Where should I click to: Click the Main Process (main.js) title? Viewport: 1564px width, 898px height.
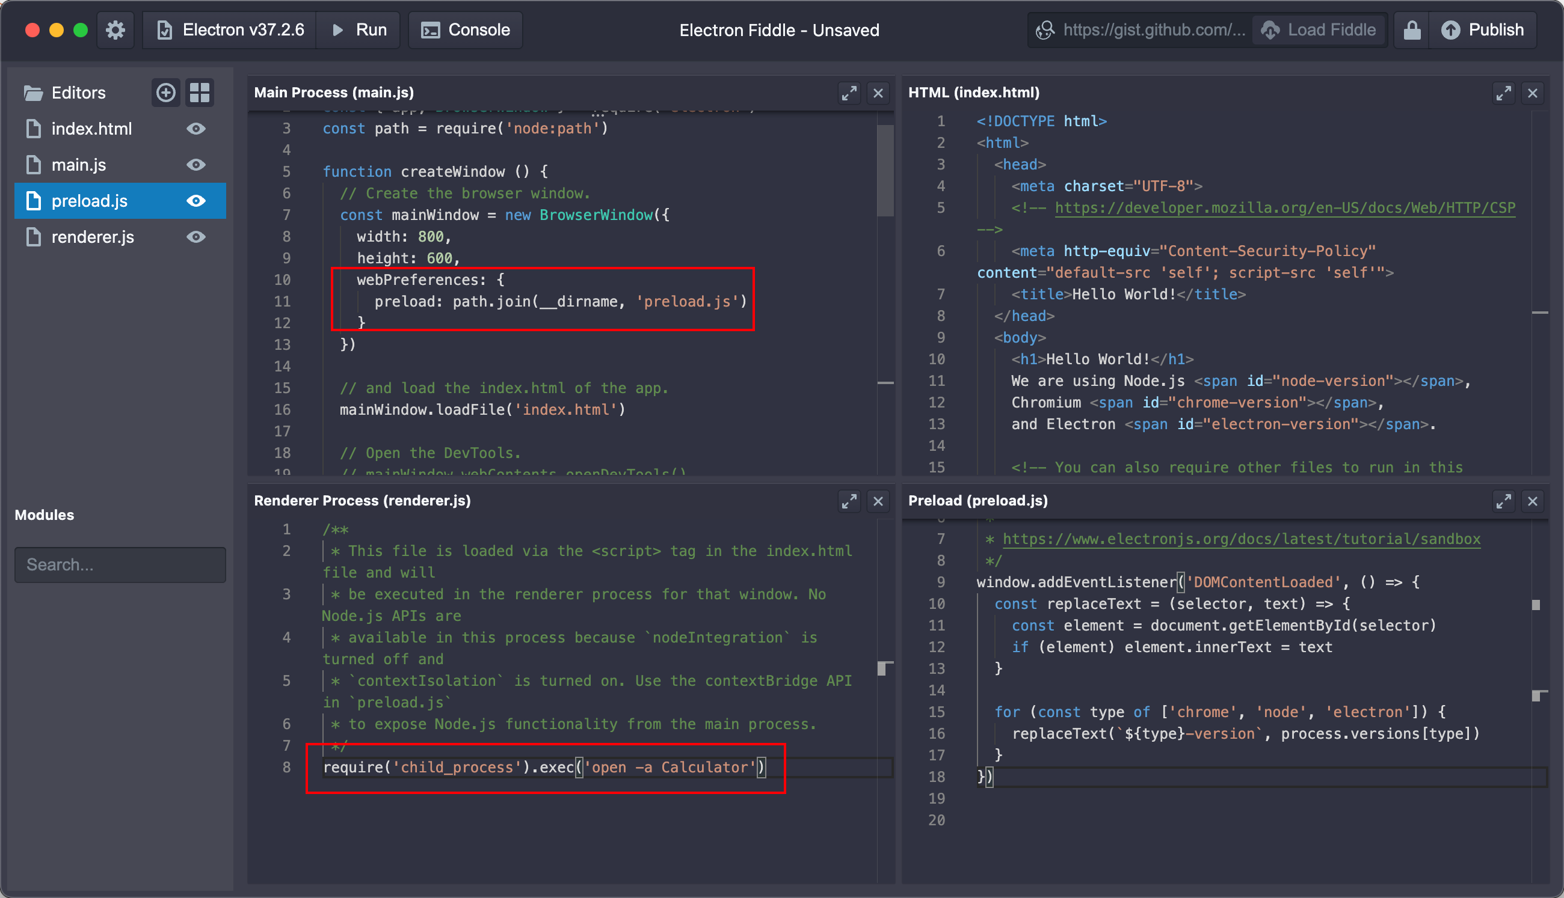point(334,93)
